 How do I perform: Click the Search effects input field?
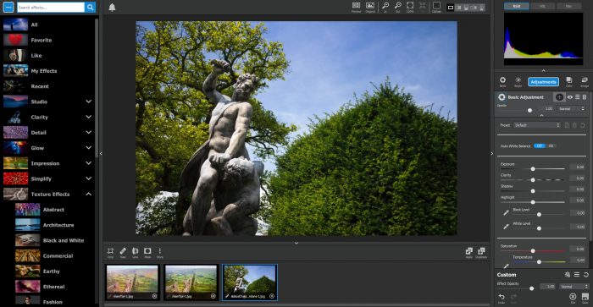pyautogui.click(x=51, y=7)
